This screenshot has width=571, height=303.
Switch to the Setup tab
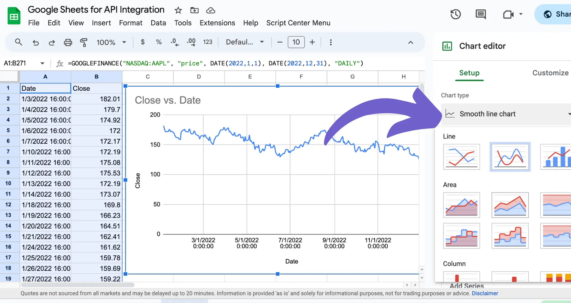[x=469, y=73]
